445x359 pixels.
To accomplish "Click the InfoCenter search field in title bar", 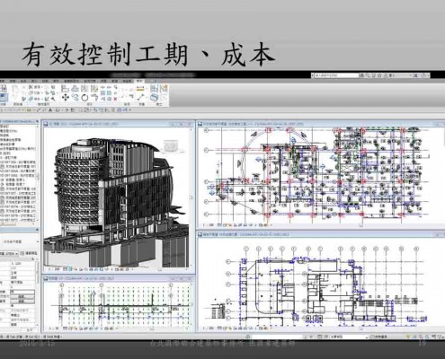I will (x=335, y=75).
